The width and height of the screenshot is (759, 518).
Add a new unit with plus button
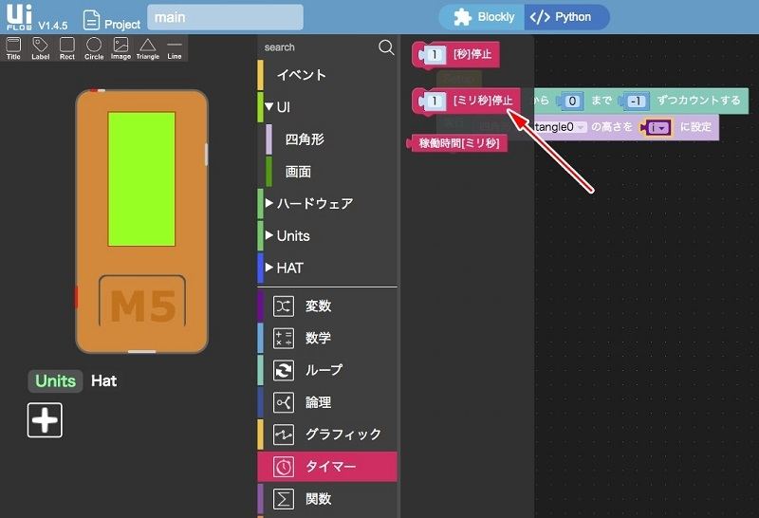[x=45, y=419]
